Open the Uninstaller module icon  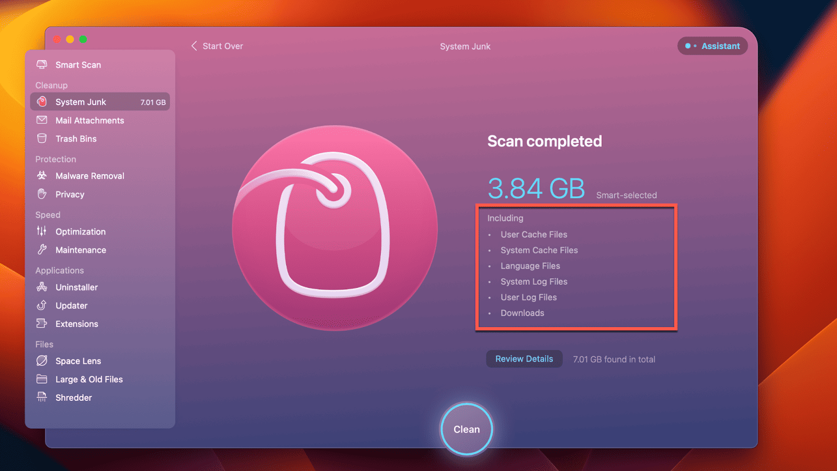(42, 287)
